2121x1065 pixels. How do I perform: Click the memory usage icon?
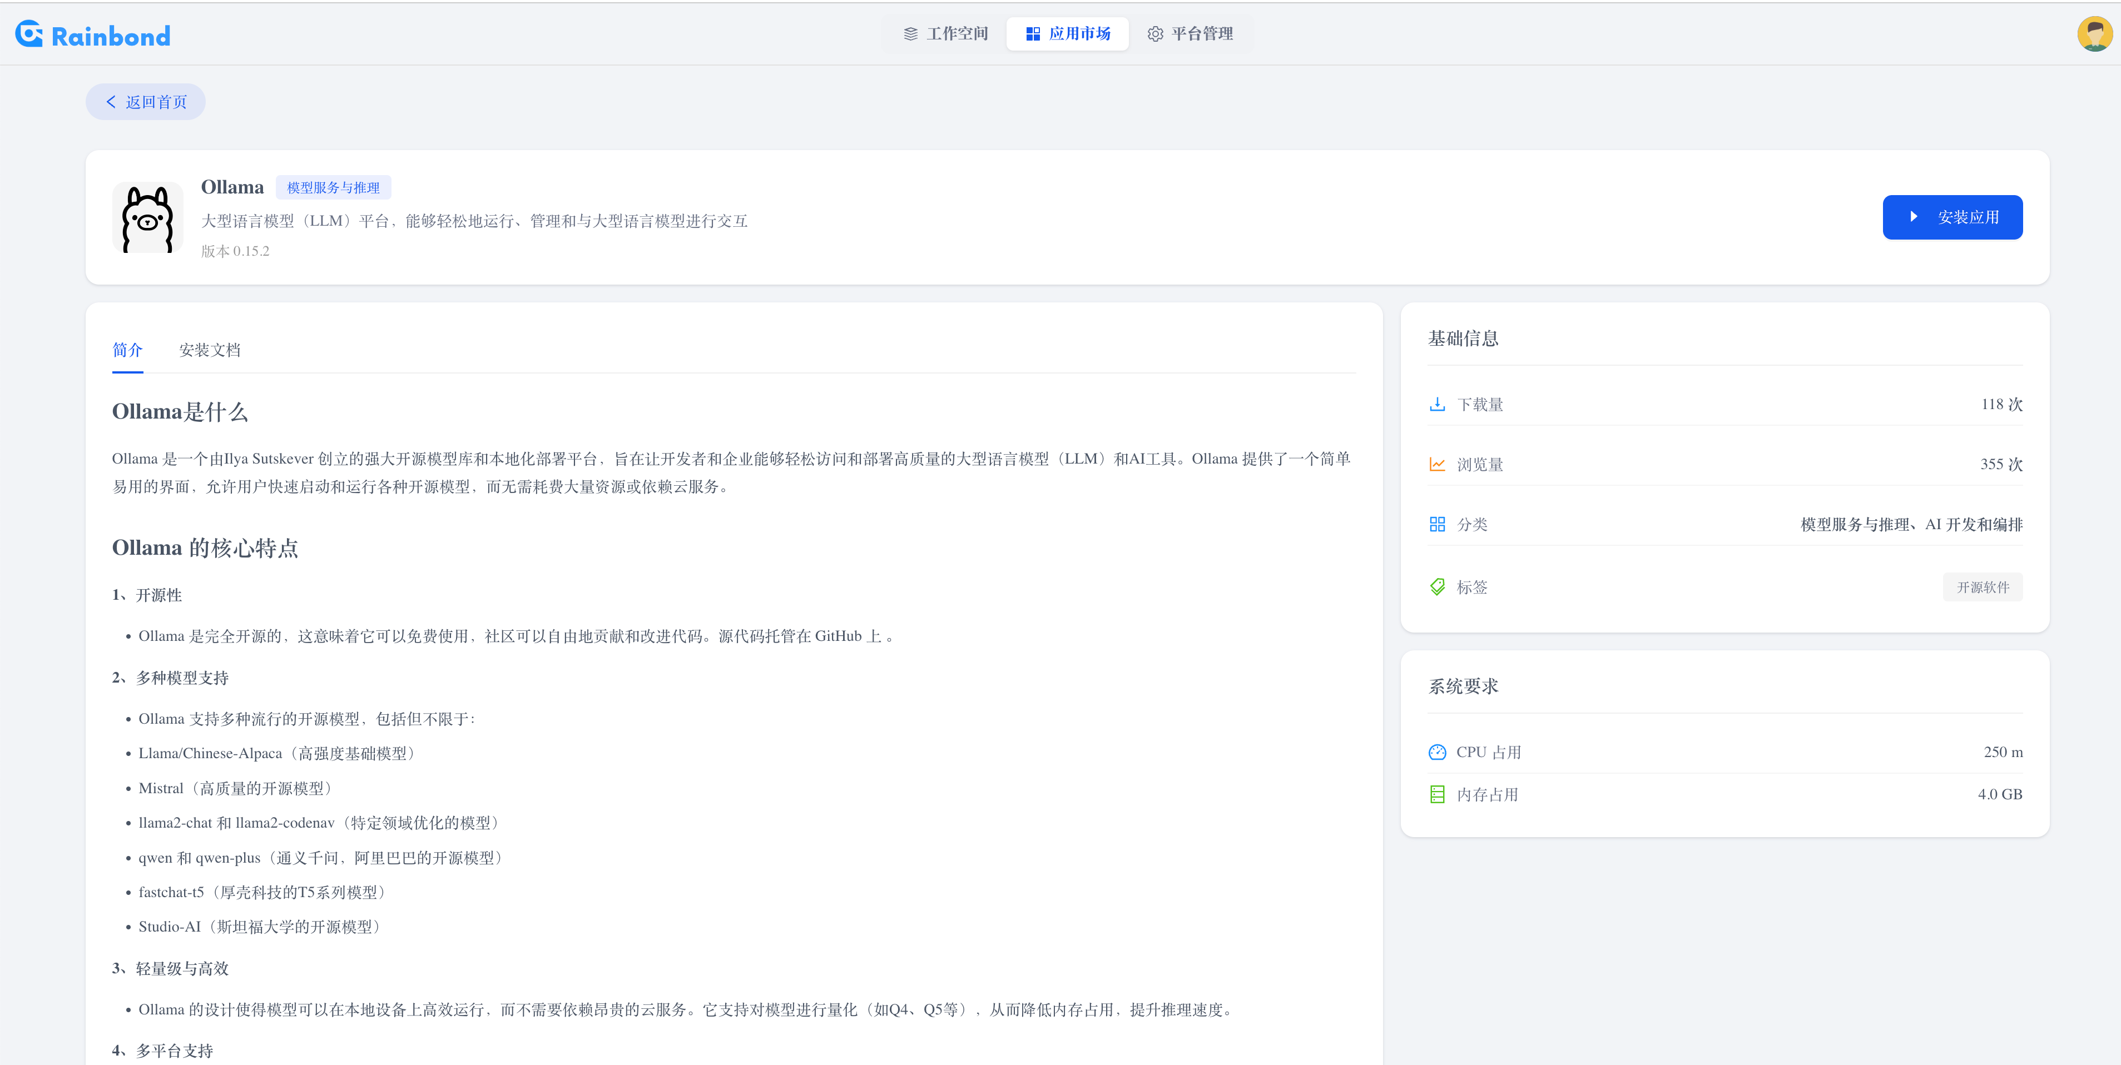tap(1437, 794)
